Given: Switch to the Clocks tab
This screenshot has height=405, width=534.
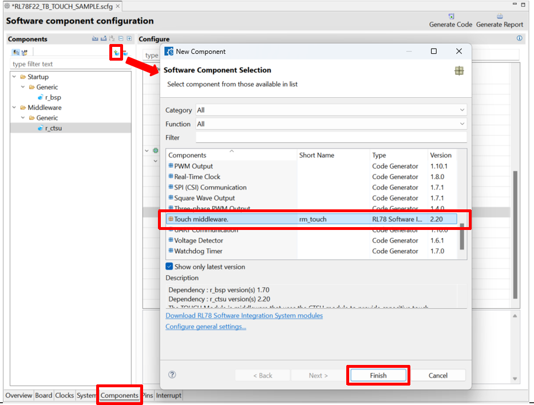Looking at the screenshot, I should (65, 395).
